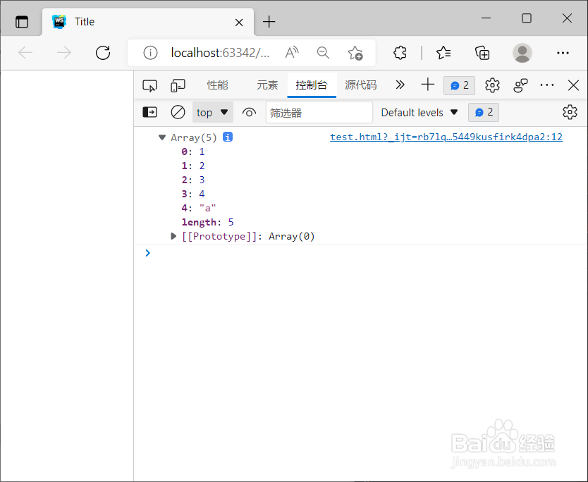Open the 2 issues badge in tab bar
This screenshot has height=482, width=588.
(x=460, y=85)
